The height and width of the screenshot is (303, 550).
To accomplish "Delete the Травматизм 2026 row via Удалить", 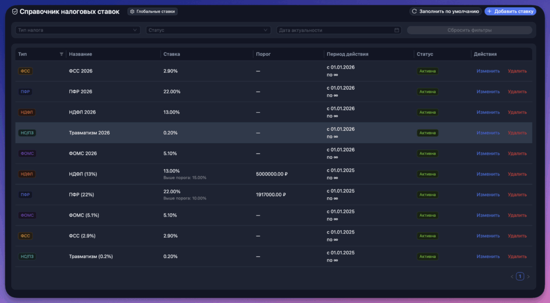I will [517, 133].
